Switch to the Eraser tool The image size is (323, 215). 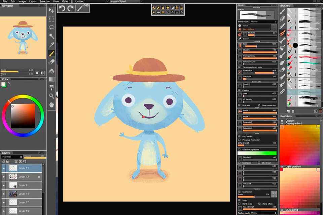pyautogui.click(x=51, y=62)
